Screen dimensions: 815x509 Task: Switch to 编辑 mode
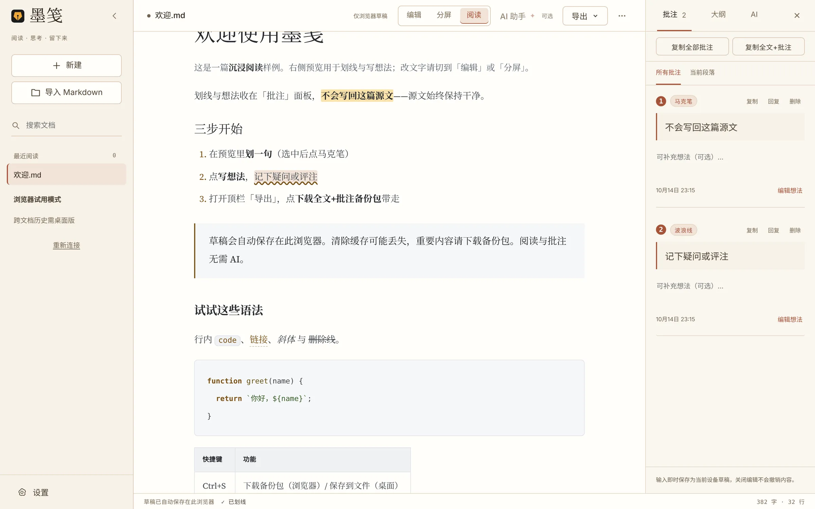(414, 15)
